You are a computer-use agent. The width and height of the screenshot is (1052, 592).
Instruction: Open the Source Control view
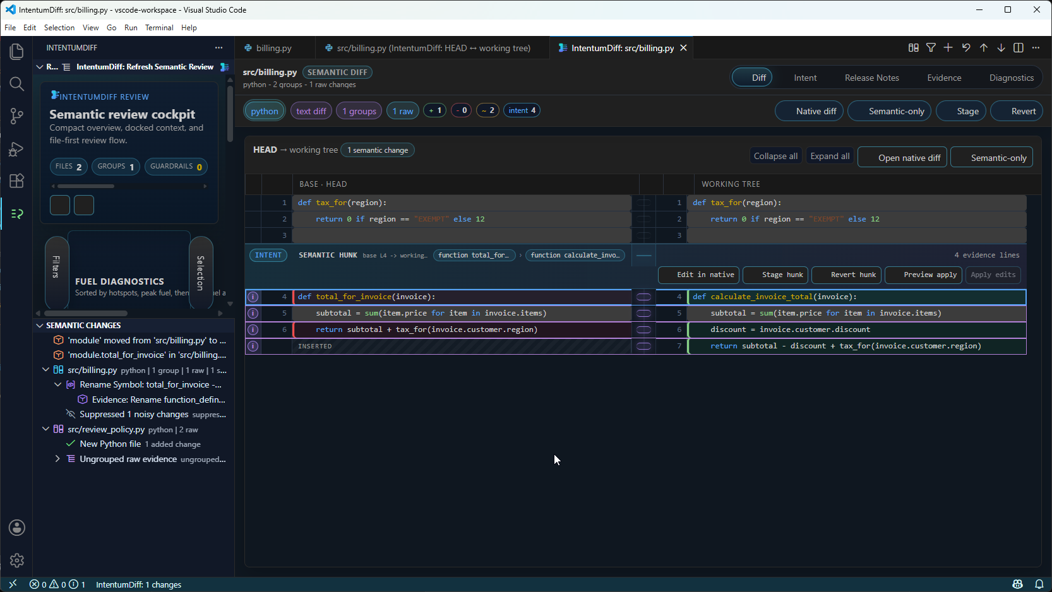[x=17, y=116]
